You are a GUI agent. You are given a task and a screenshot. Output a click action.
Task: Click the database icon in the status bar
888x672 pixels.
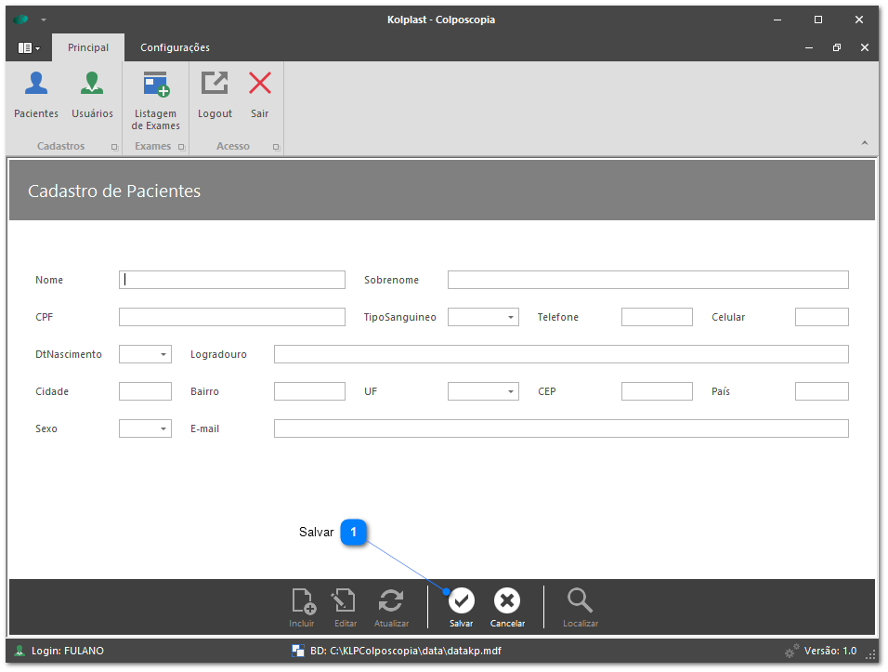(x=298, y=651)
